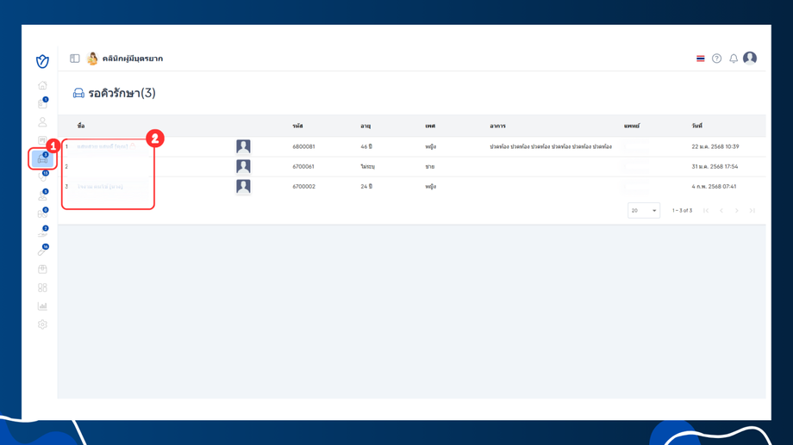This screenshot has width=793, height=445.
Task: Click the clinic avatar next to คลินิกผู้มีบุตรยาก
Action: (92, 59)
